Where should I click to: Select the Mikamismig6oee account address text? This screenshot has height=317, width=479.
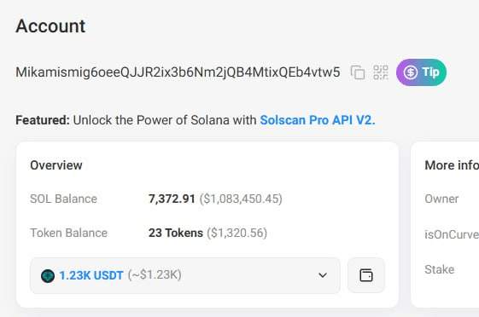pyautogui.click(x=178, y=72)
